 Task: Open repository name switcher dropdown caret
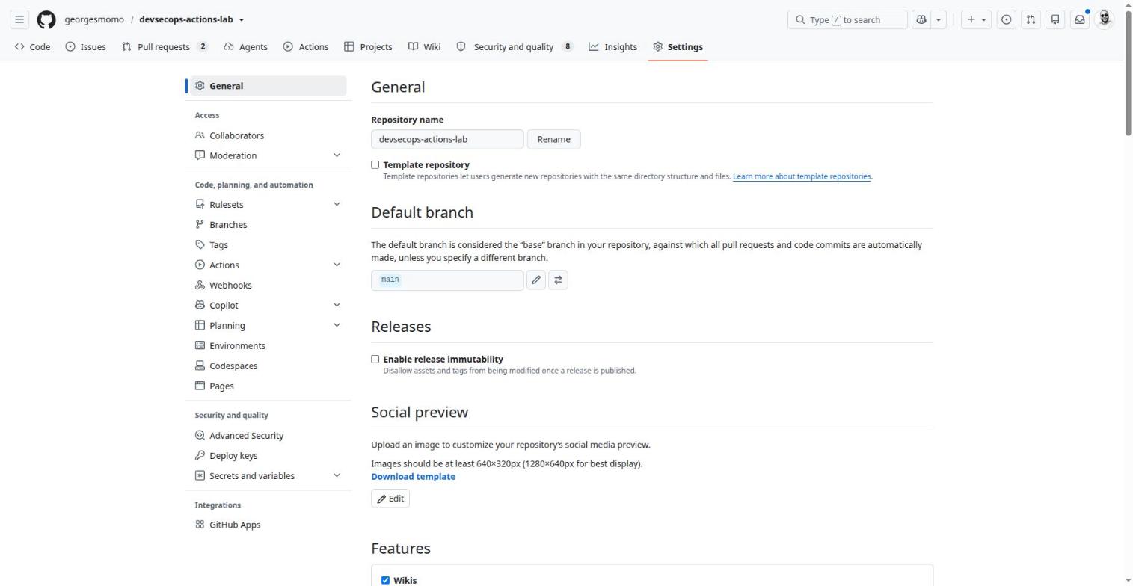(242, 20)
